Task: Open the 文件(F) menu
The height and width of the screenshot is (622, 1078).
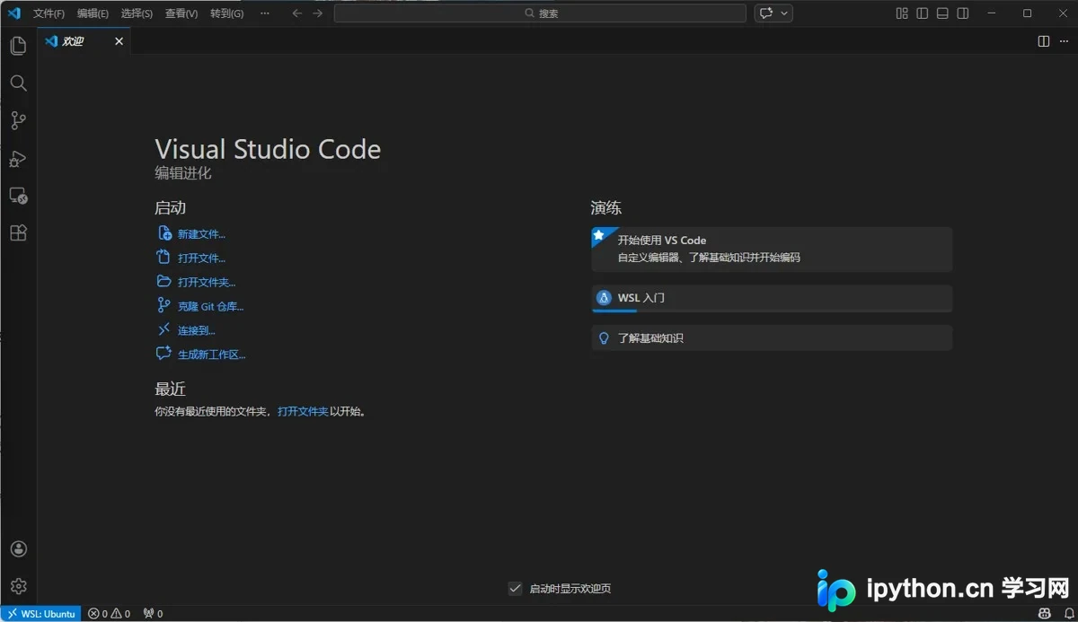Action: pos(49,13)
